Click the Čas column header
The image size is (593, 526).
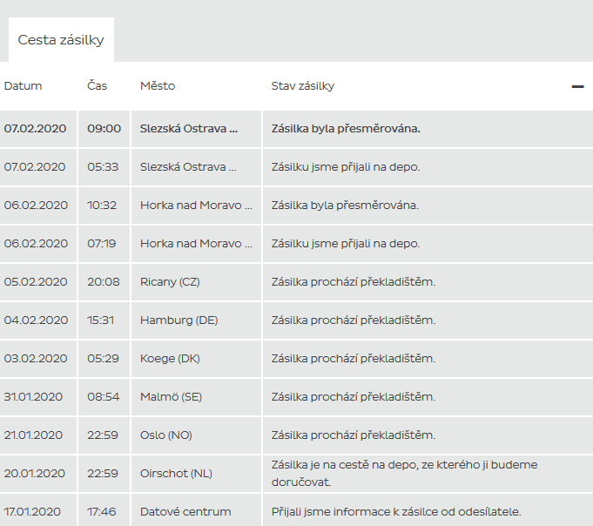point(98,86)
